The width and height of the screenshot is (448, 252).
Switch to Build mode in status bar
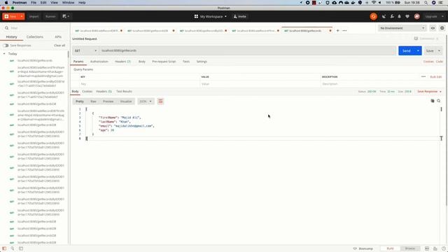point(391,248)
